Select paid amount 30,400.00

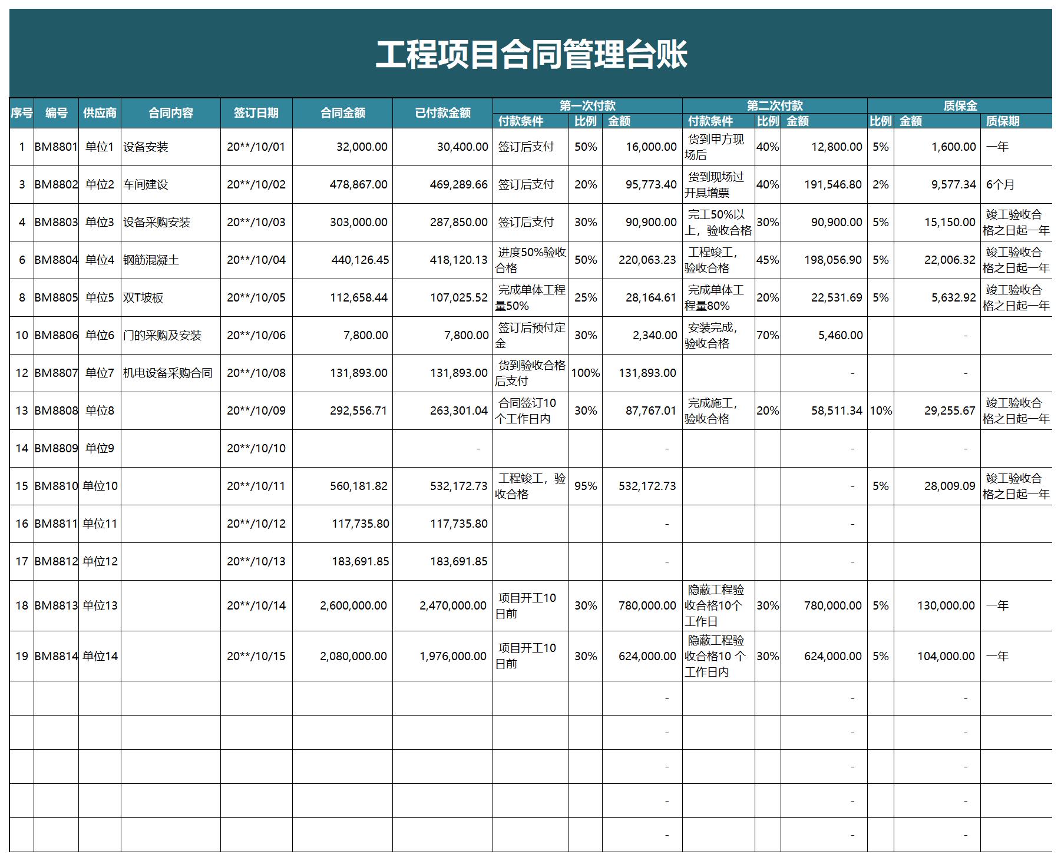coord(443,147)
